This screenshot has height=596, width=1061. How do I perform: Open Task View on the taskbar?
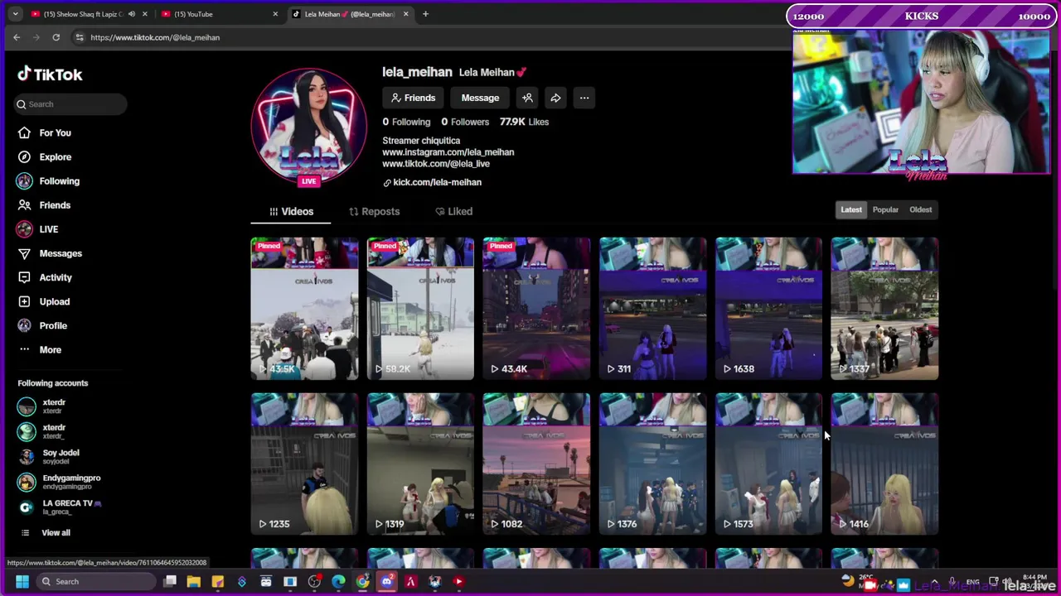(169, 581)
